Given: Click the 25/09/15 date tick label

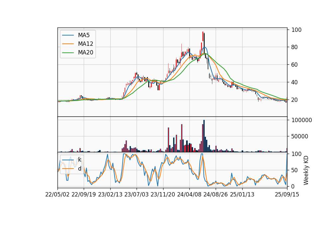Looking at the screenshot, I should (x=287, y=194).
